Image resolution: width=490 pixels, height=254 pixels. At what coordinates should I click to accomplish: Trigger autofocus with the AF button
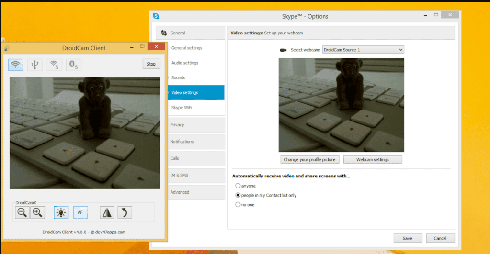point(80,212)
